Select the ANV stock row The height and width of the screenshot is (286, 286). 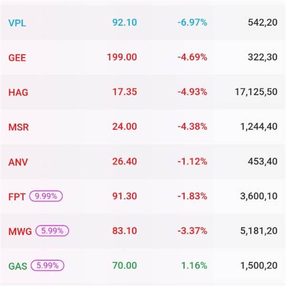click(18, 162)
